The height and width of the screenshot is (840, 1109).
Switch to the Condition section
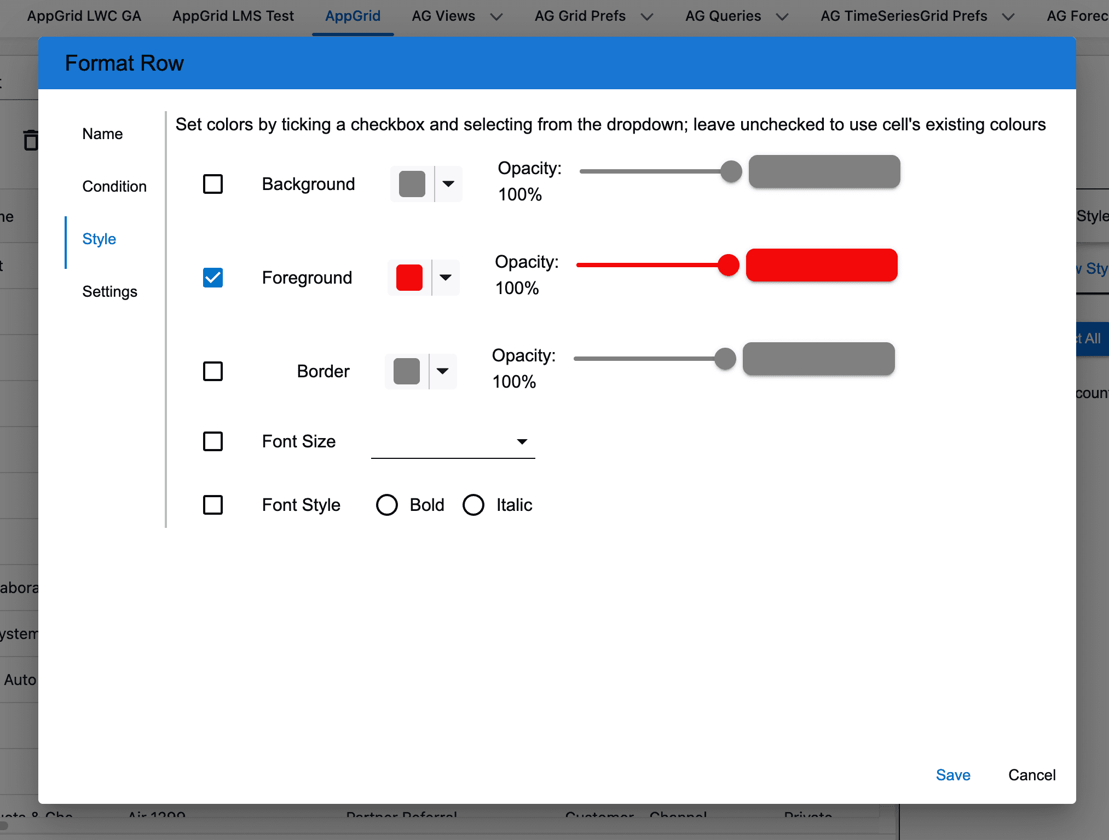(114, 186)
